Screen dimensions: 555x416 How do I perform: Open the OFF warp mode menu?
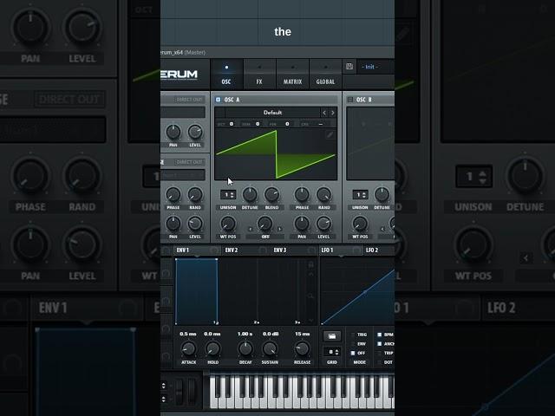click(x=265, y=237)
